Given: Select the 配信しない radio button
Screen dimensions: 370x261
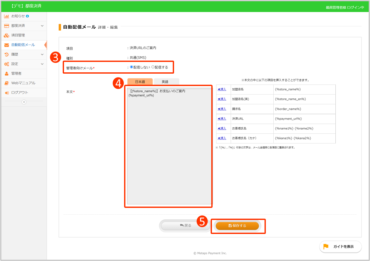Looking at the screenshot, I should pyautogui.click(x=132, y=67).
